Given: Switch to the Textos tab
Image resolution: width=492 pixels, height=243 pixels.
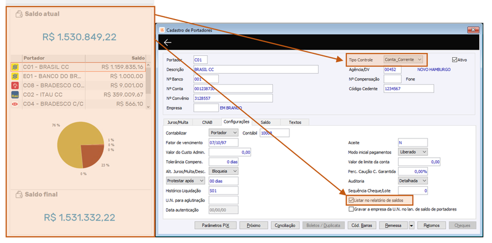Looking at the screenshot, I should click(295, 123).
